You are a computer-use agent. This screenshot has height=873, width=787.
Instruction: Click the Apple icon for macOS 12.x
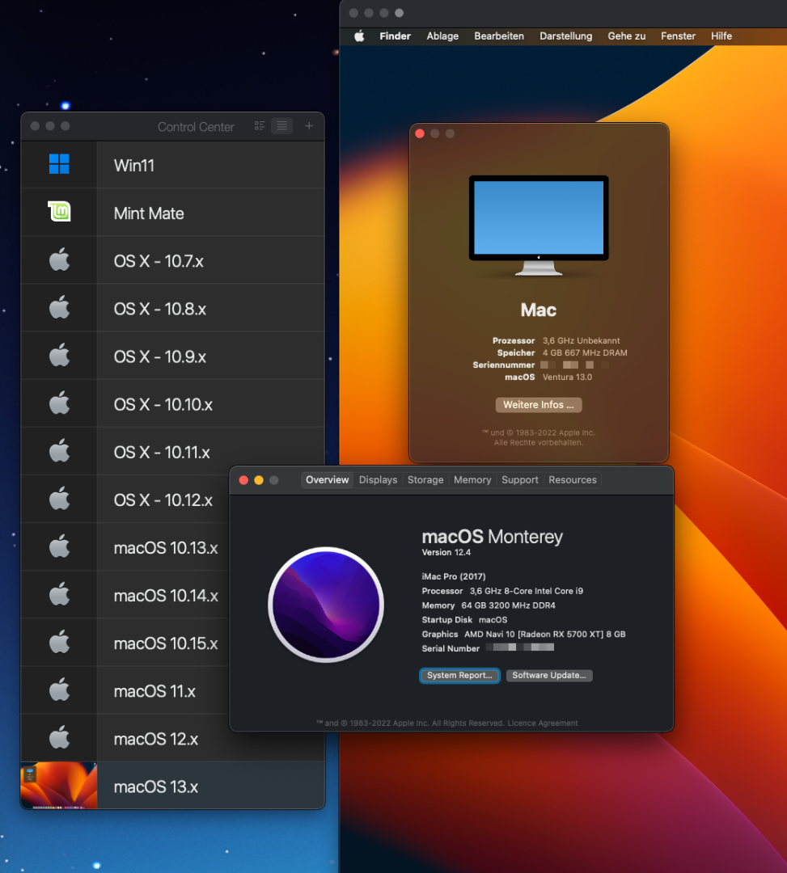pos(59,738)
